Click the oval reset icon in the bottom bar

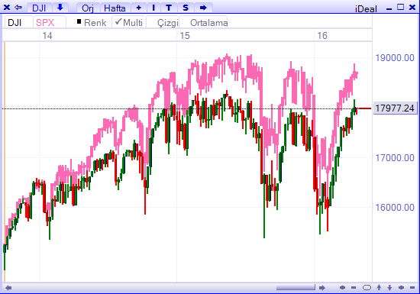pos(367,288)
